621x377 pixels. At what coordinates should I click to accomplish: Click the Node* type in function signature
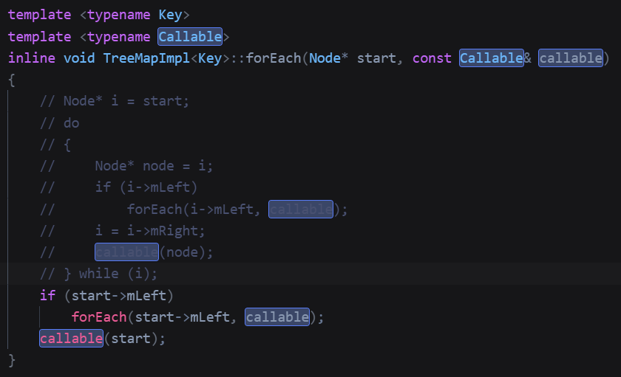tap(329, 58)
